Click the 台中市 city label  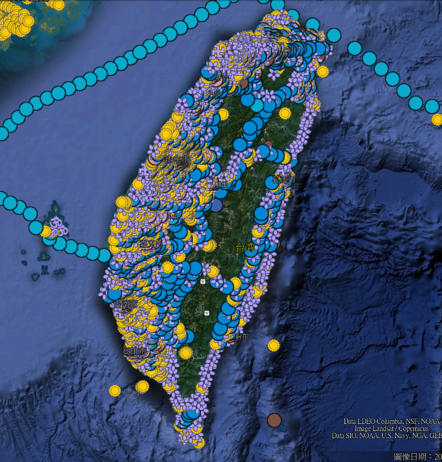(177, 160)
